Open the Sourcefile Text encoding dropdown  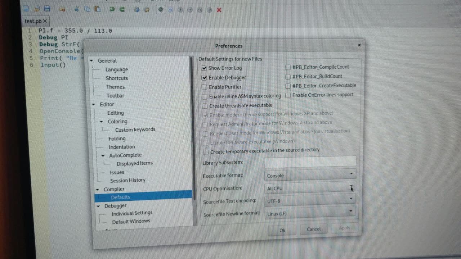[310, 201]
